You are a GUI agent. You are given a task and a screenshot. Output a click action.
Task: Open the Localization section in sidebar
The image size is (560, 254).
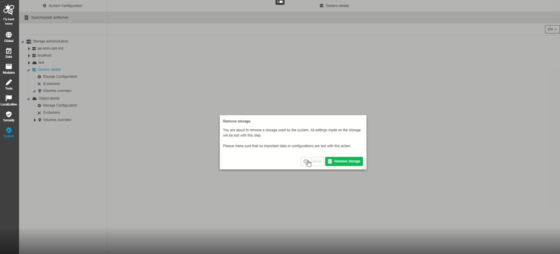tap(9, 101)
